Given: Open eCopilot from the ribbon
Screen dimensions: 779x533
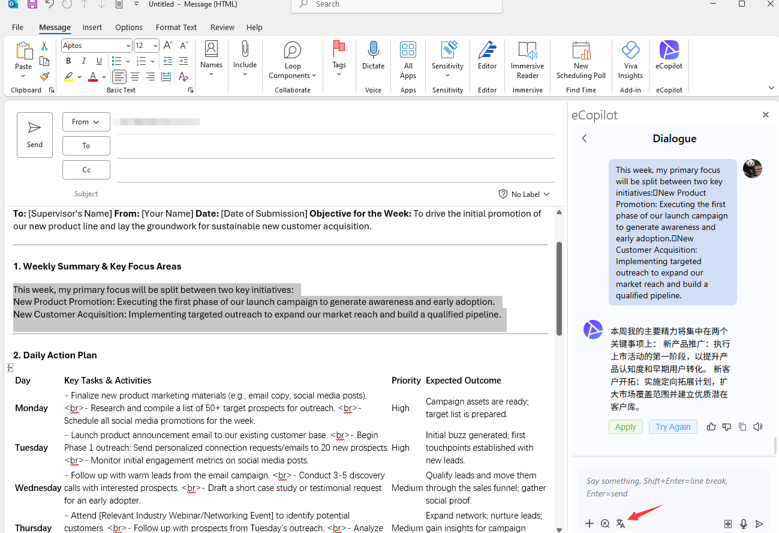Looking at the screenshot, I should 669,56.
